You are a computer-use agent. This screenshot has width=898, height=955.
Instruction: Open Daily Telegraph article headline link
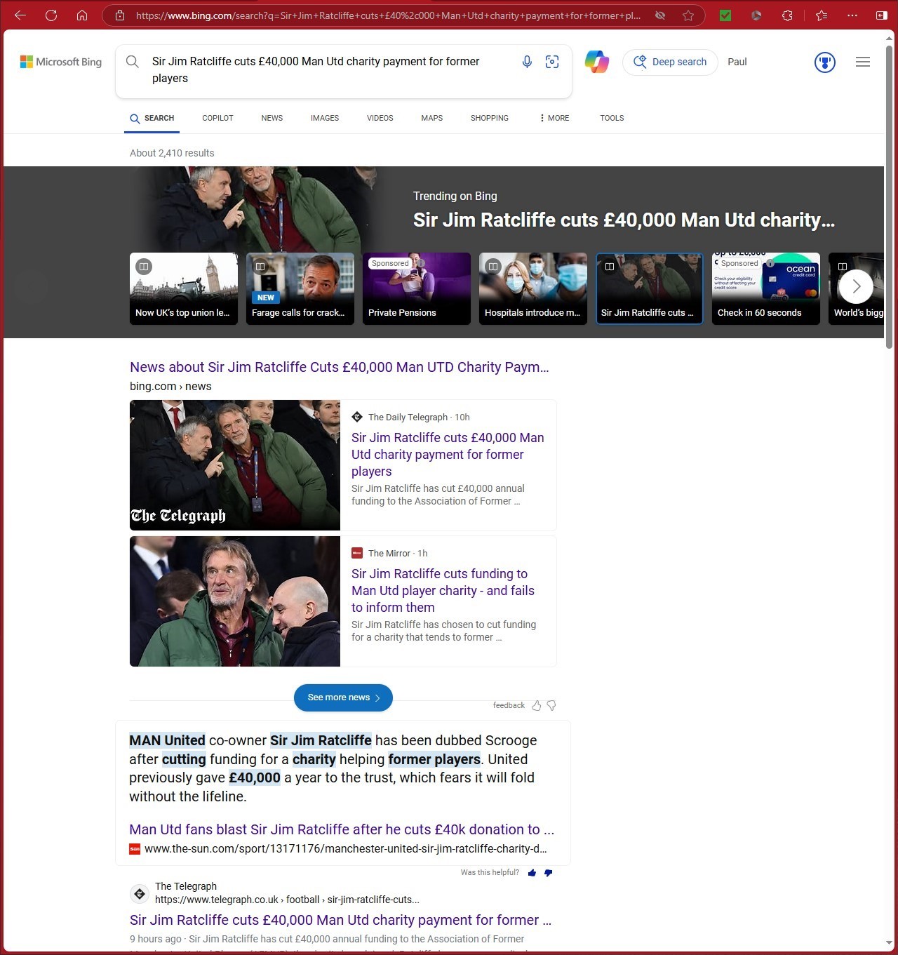point(448,455)
